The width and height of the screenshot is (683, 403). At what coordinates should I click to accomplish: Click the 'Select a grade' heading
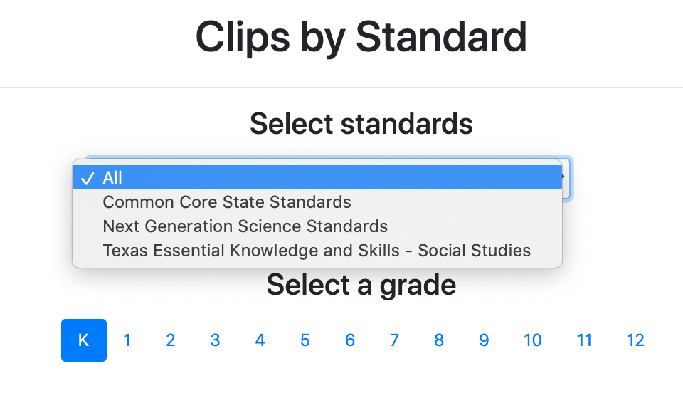click(x=361, y=285)
